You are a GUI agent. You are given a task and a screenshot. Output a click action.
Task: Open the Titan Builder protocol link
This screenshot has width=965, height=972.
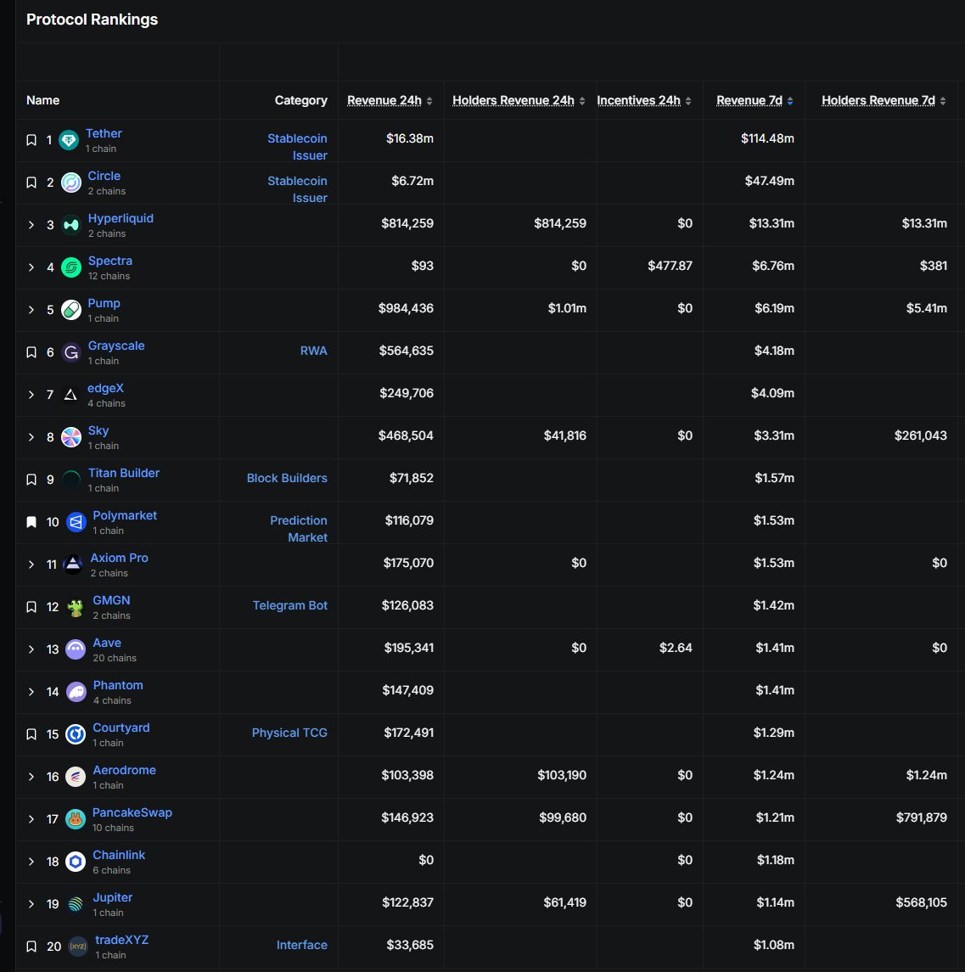click(x=123, y=473)
